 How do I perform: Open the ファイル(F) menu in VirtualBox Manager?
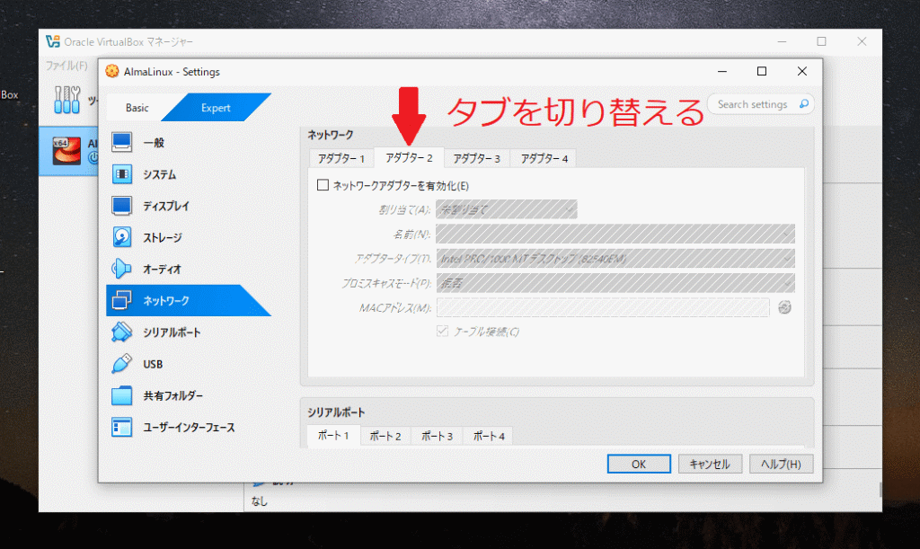click(x=66, y=66)
